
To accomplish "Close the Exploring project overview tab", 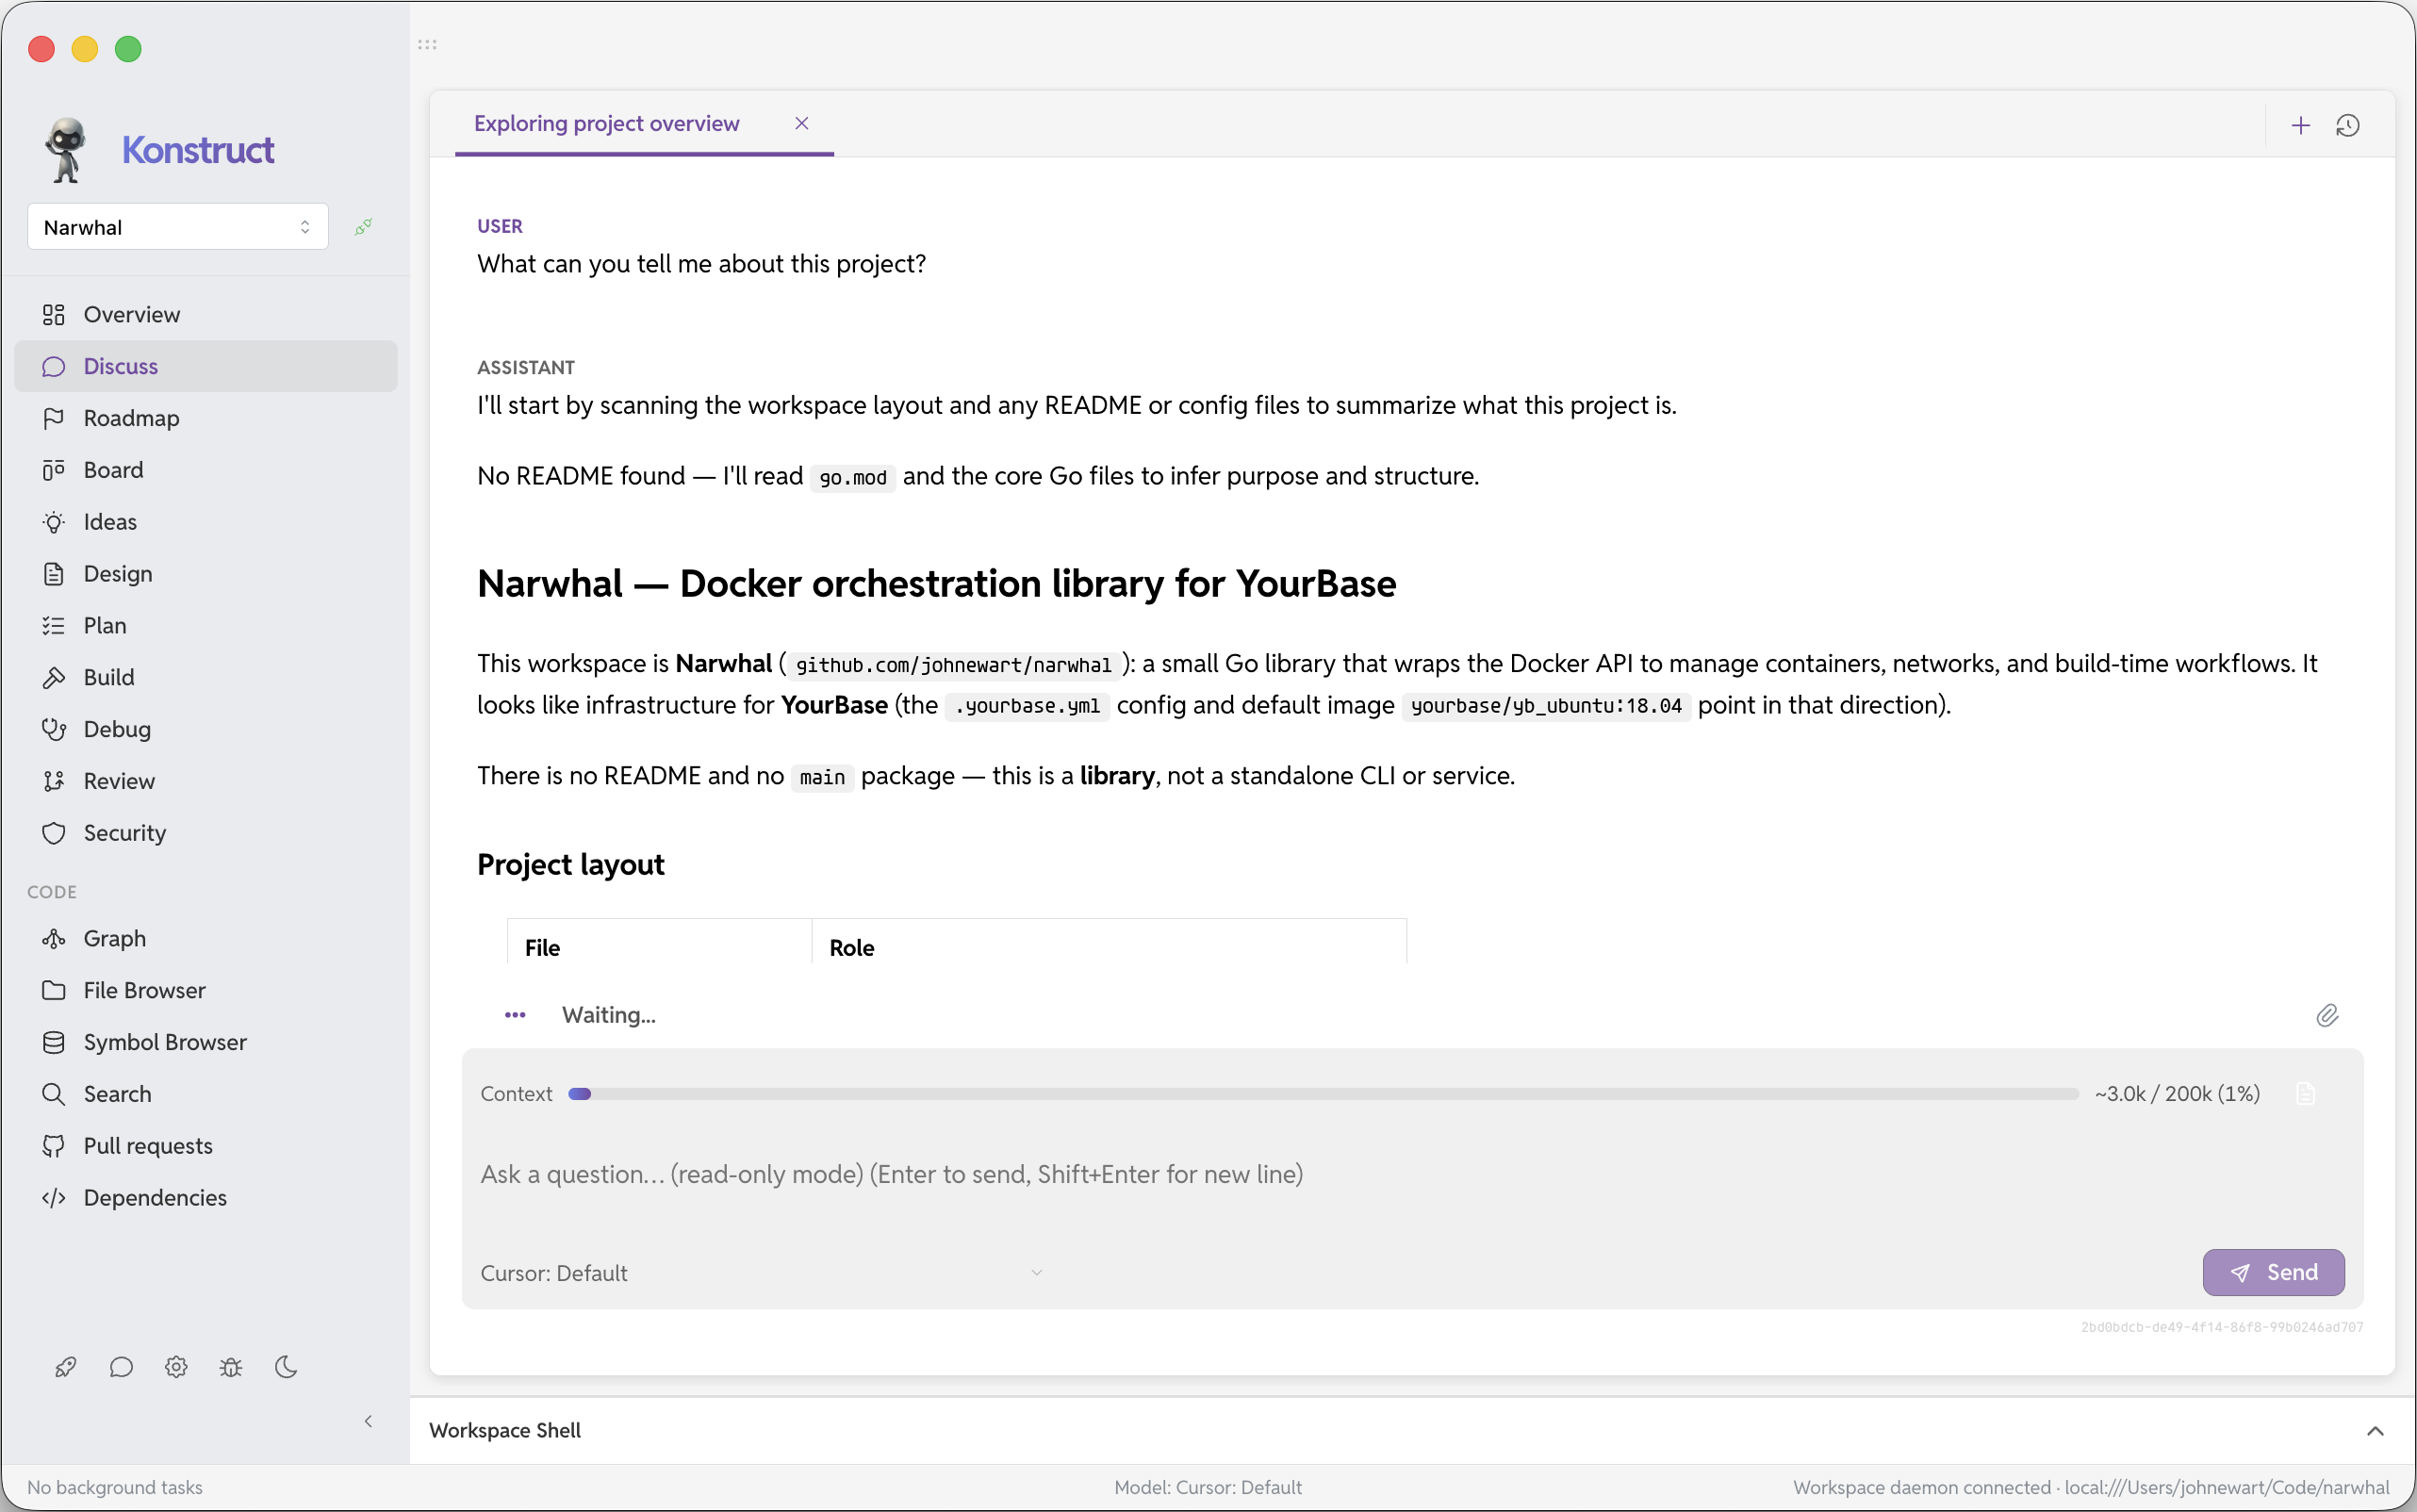I will 801,123.
